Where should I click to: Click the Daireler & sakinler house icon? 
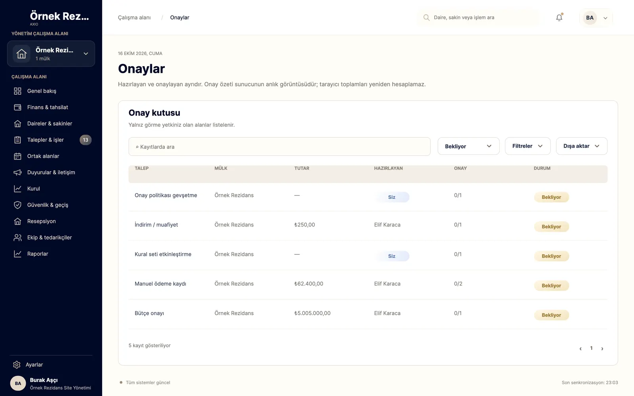pyautogui.click(x=17, y=124)
